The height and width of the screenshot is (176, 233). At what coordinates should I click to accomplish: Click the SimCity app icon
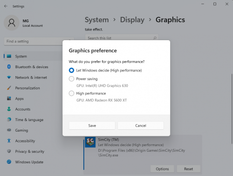(x=90, y=142)
